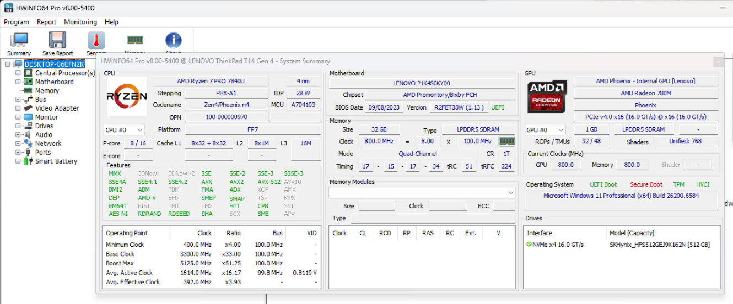
Task: Click the Network tree icon
Action: 28,143
